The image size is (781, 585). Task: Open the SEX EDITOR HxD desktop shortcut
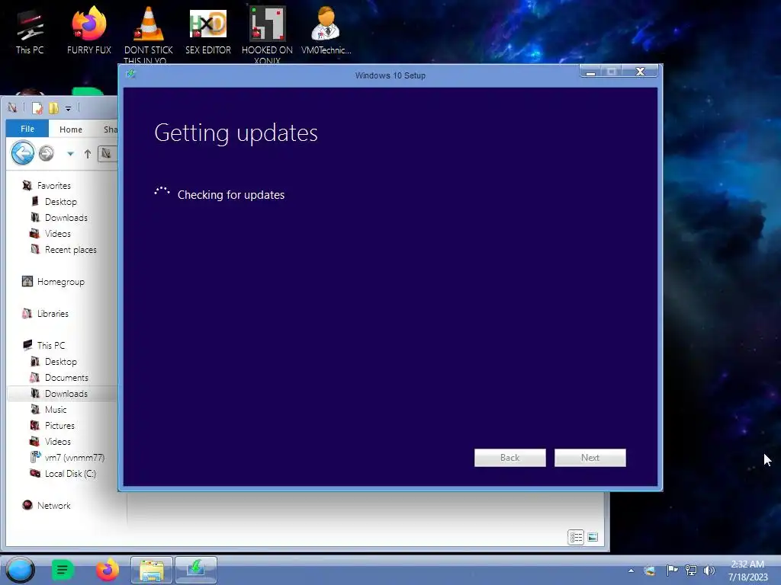coord(207,30)
